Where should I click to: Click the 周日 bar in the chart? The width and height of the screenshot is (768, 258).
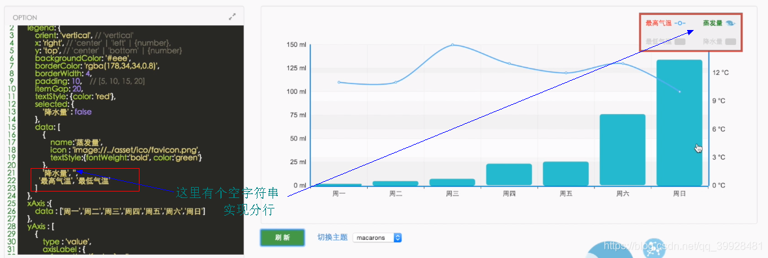(679, 122)
